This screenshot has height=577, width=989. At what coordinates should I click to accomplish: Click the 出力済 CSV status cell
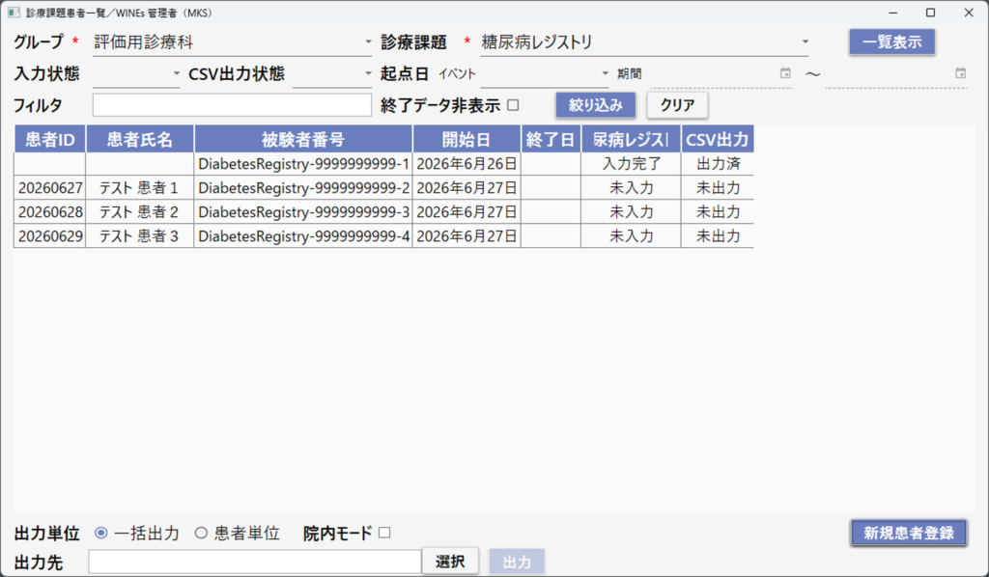(718, 164)
